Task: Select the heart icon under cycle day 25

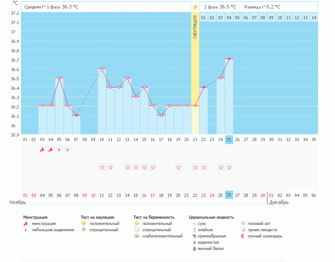Action: pos(229,167)
